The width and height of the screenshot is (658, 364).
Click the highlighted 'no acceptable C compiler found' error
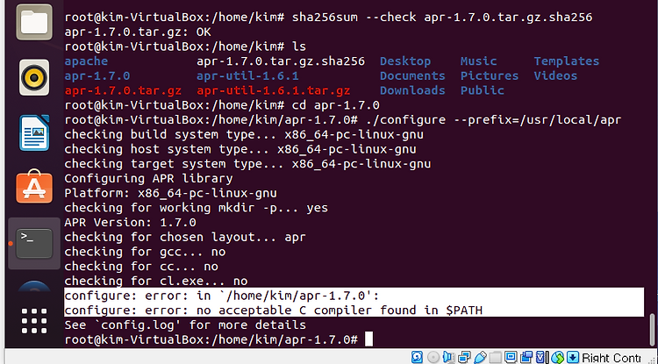[x=274, y=310]
